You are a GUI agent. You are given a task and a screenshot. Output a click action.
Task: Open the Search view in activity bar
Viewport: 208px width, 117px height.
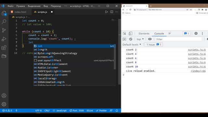pos(4,21)
